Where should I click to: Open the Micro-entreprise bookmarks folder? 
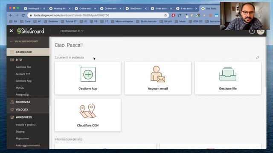(x=122, y=21)
